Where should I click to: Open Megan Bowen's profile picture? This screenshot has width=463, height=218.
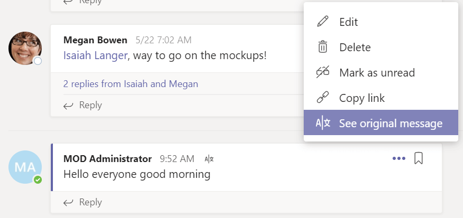pyautogui.click(x=24, y=48)
